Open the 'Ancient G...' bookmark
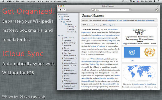Screen dimensions: 162x100 coord(73,32)
